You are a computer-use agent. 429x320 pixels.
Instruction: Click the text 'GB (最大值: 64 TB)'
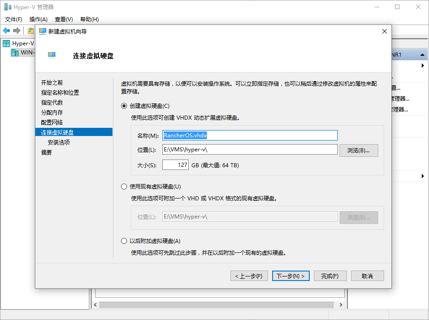215,165
